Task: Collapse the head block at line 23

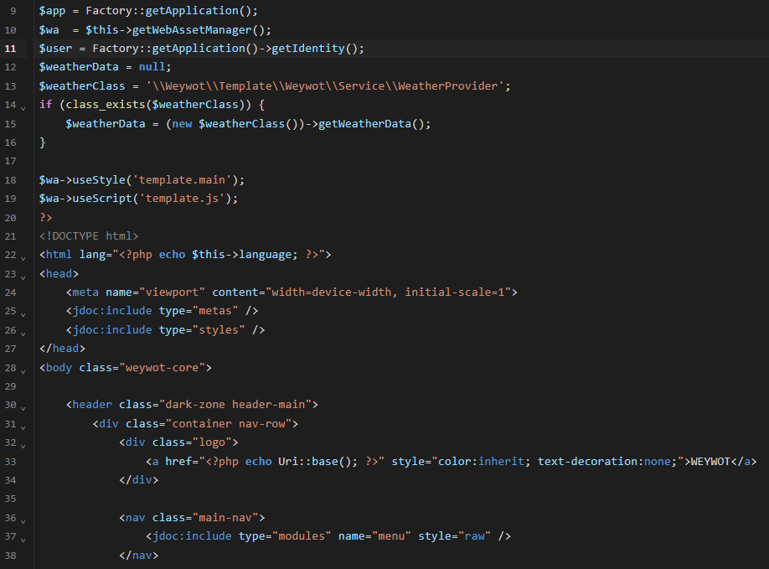Action: 23,274
